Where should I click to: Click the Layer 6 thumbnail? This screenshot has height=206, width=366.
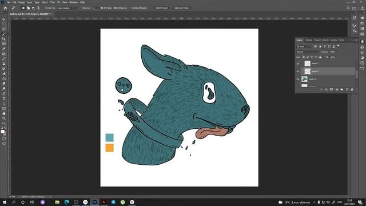pyautogui.click(x=308, y=71)
